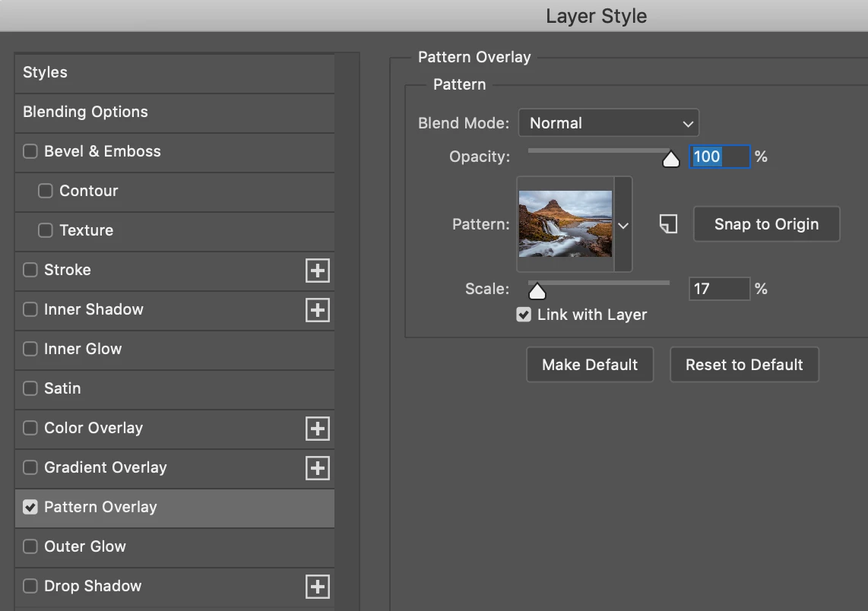The width and height of the screenshot is (868, 611).
Task: Duplicate the Drop Shadow effect
Action: tap(318, 587)
